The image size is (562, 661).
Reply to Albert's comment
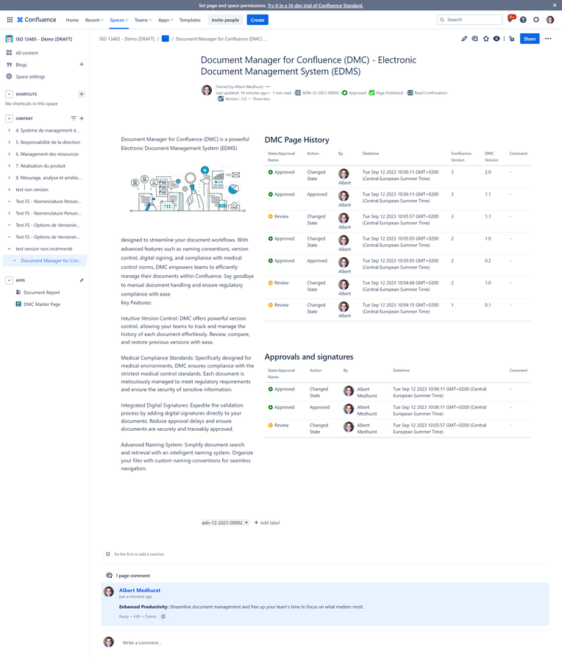[x=124, y=617]
